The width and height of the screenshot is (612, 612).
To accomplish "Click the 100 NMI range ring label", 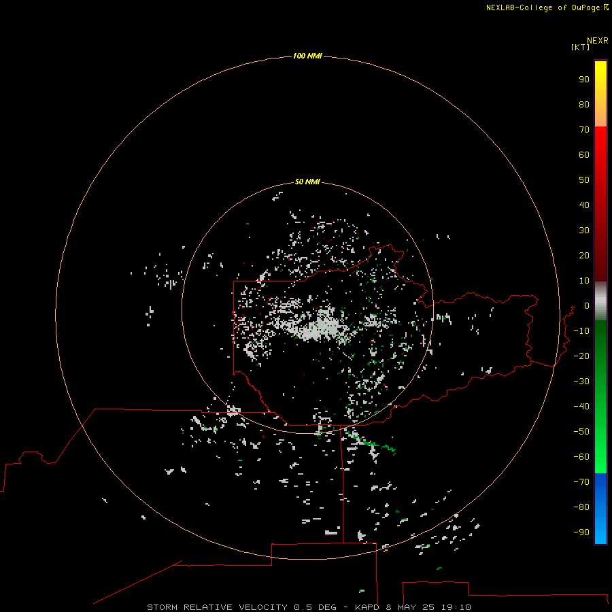I will (x=307, y=56).
